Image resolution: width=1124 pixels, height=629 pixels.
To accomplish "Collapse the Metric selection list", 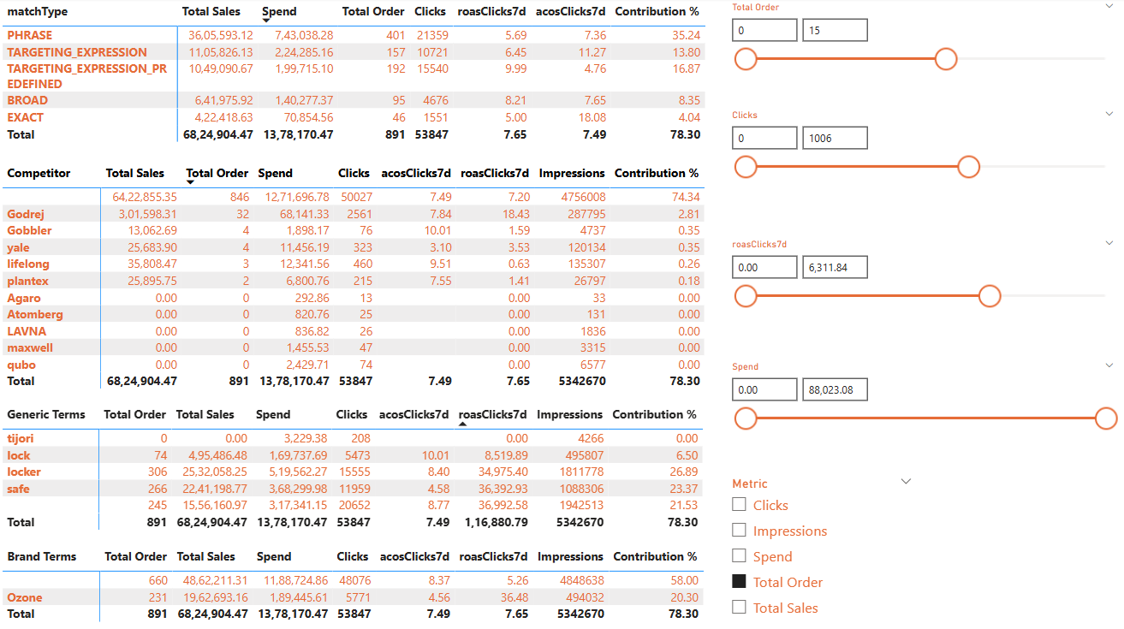I will [906, 481].
